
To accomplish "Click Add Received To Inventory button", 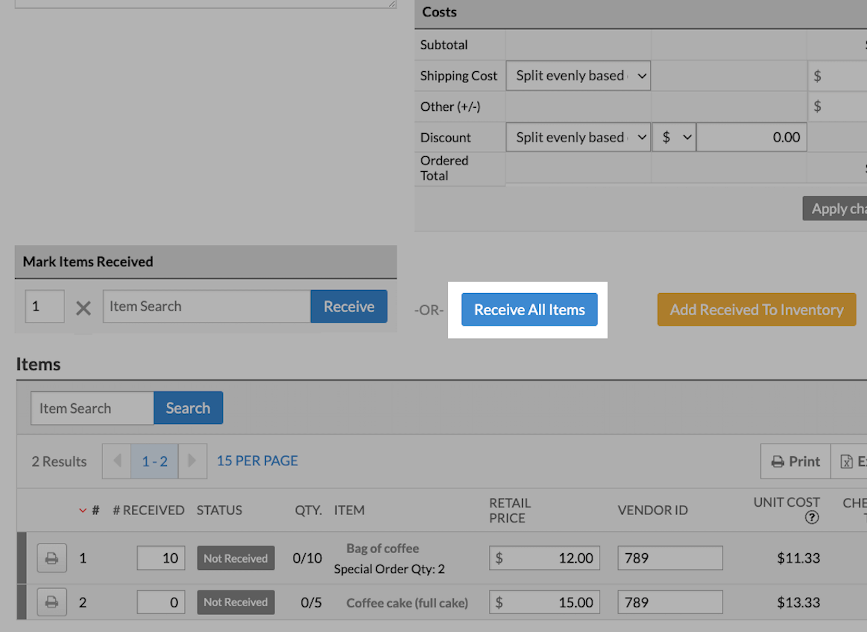I will [x=756, y=309].
